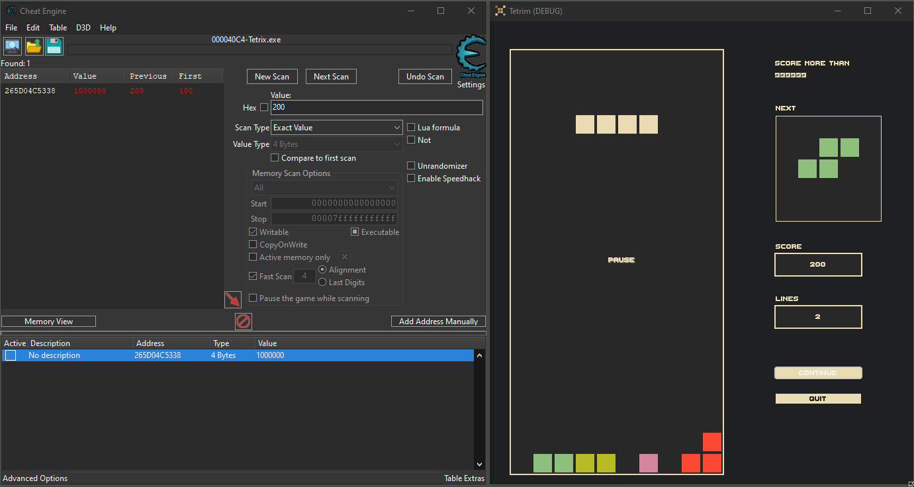Open the Help menu
The height and width of the screenshot is (487, 914).
108,28
